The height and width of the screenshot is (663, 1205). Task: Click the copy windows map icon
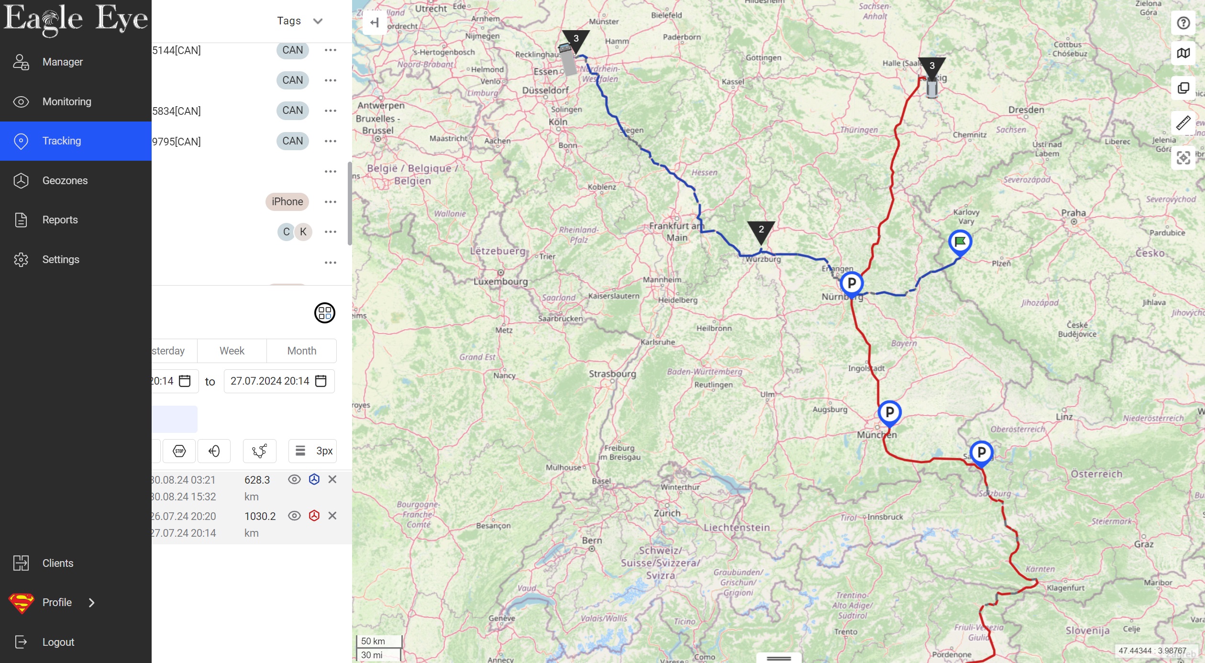pos(1183,88)
